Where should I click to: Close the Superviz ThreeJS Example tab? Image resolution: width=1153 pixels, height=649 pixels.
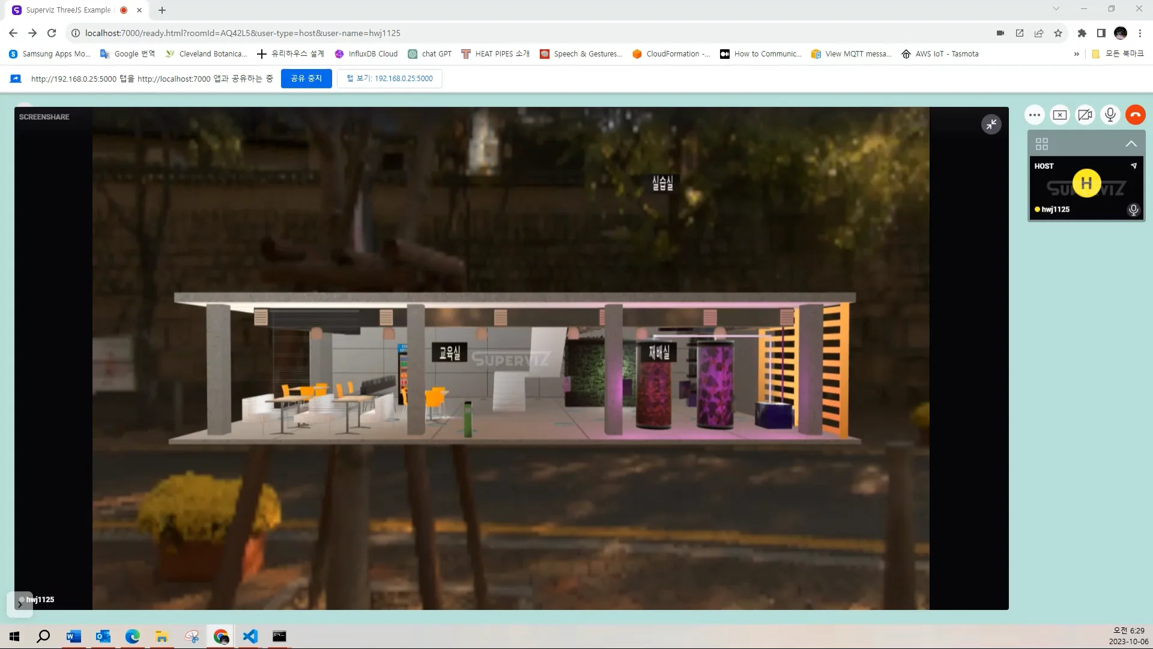point(139,10)
